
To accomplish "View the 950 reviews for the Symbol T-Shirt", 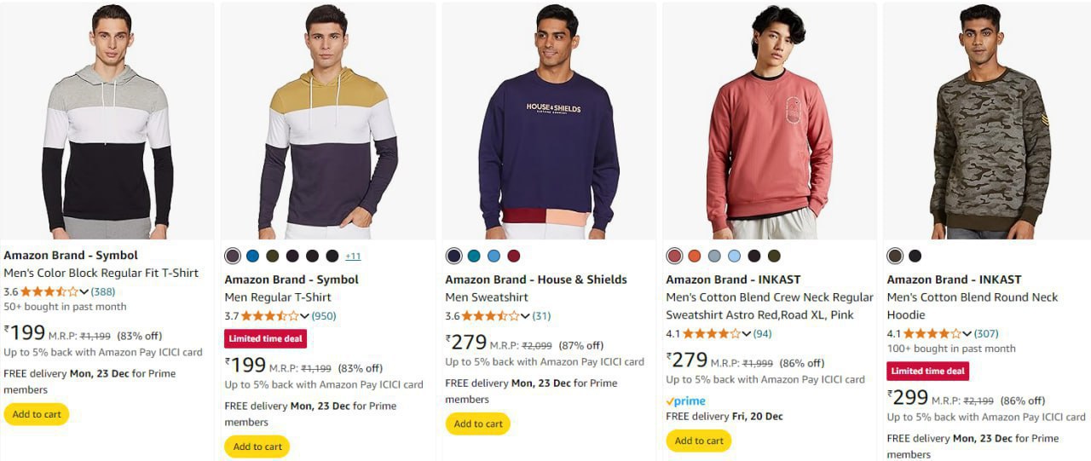I will pyautogui.click(x=324, y=316).
